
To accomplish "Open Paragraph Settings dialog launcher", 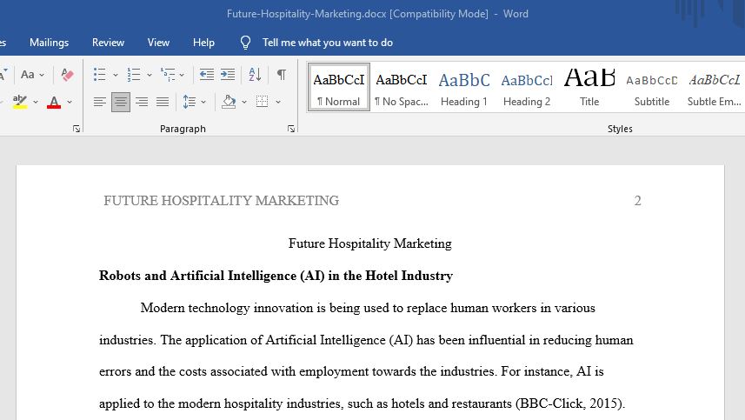I will (291, 129).
